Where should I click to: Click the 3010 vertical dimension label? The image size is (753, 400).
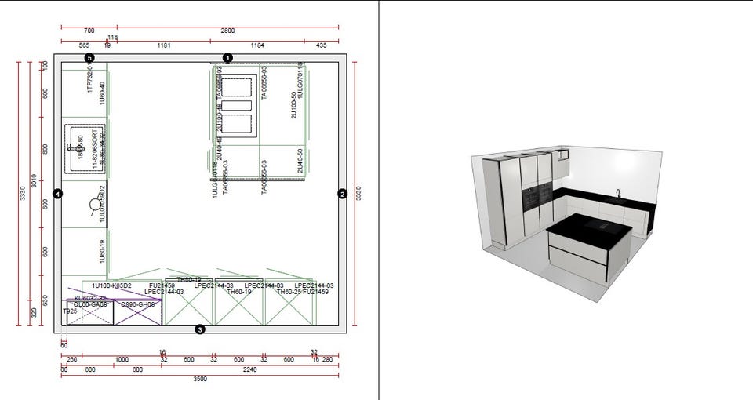[x=34, y=181]
